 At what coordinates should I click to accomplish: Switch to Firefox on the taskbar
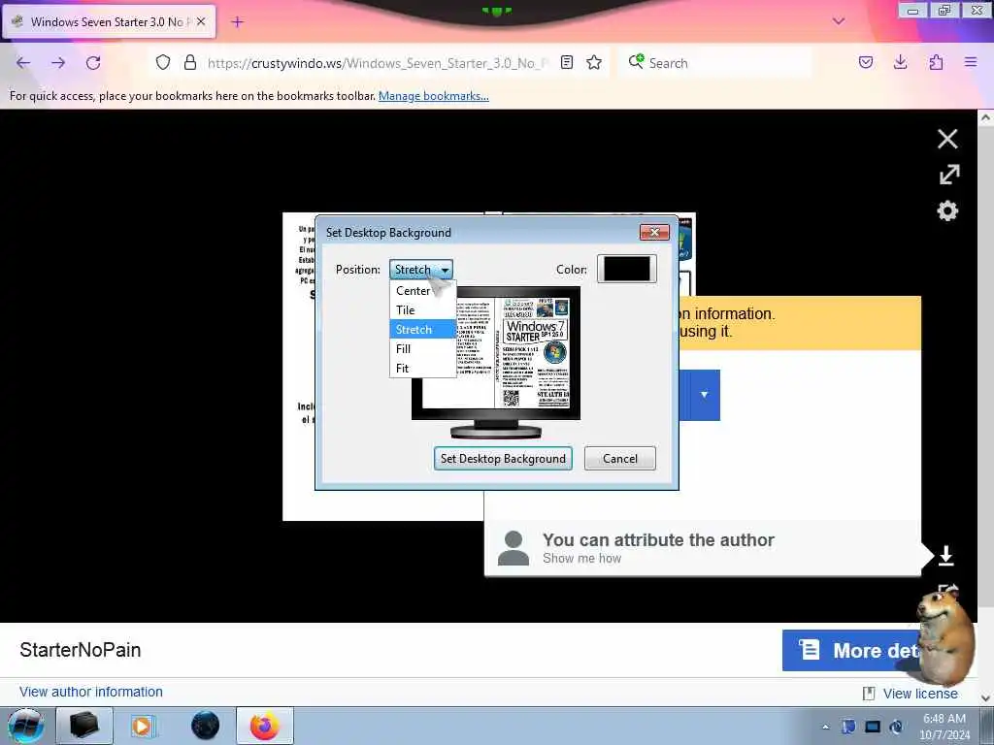point(264,726)
